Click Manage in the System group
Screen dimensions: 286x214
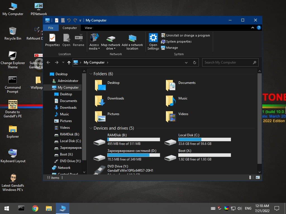click(170, 48)
